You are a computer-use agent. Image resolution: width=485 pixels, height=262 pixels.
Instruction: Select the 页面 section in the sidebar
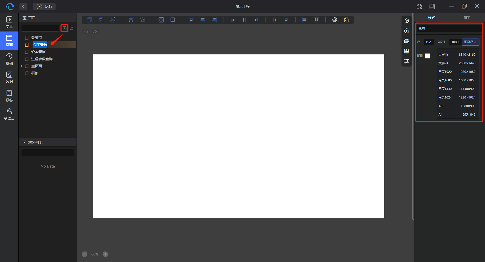[9, 41]
